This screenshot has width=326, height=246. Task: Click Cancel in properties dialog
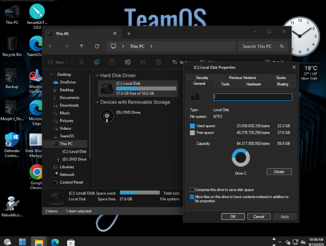[259, 216]
